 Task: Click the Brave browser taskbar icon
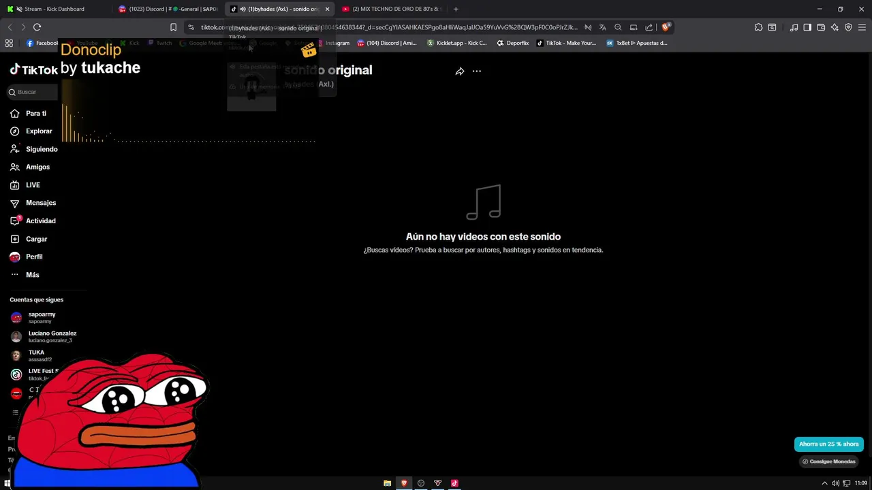pos(404,483)
